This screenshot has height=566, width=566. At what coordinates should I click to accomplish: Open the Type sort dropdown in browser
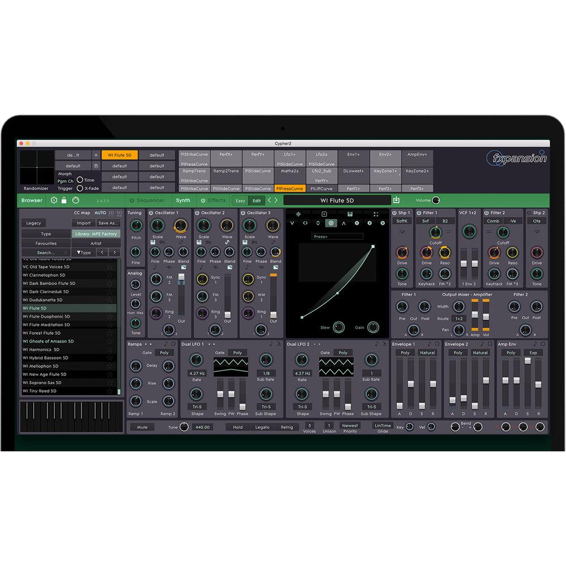(84, 252)
